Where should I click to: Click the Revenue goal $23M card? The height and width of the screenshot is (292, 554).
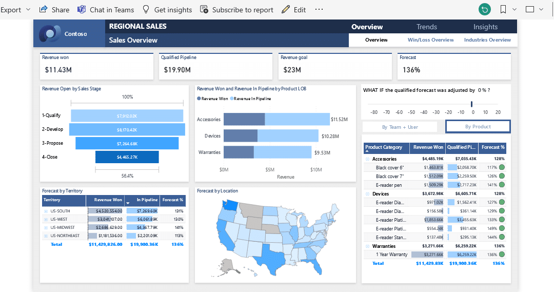(335, 67)
